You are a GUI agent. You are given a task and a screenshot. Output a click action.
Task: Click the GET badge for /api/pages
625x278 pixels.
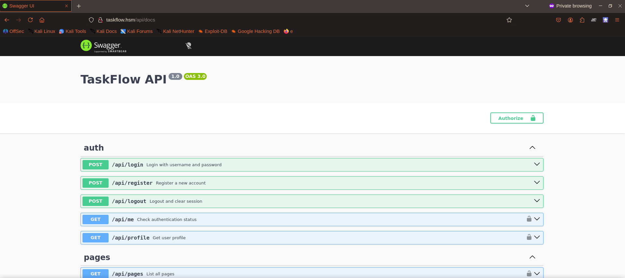[96, 273]
